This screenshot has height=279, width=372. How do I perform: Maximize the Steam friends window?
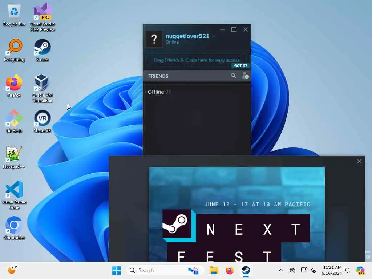(x=234, y=29)
